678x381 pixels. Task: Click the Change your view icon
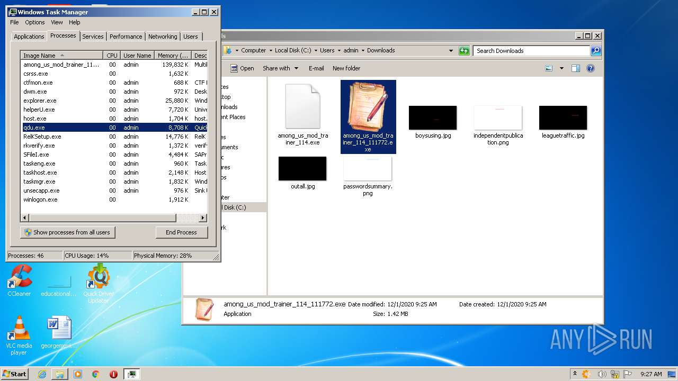[x=549, y=68]
